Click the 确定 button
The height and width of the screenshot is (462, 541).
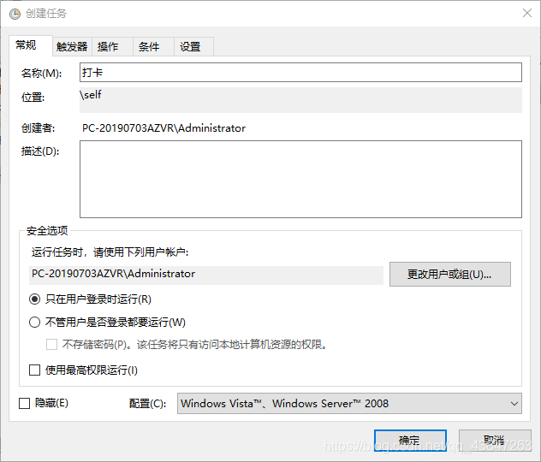tap(410, 441)
